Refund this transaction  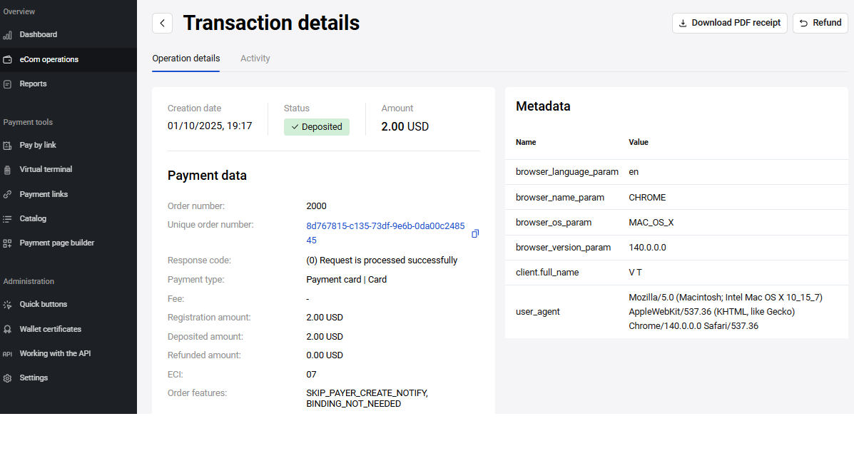click(x=820, y=23)
